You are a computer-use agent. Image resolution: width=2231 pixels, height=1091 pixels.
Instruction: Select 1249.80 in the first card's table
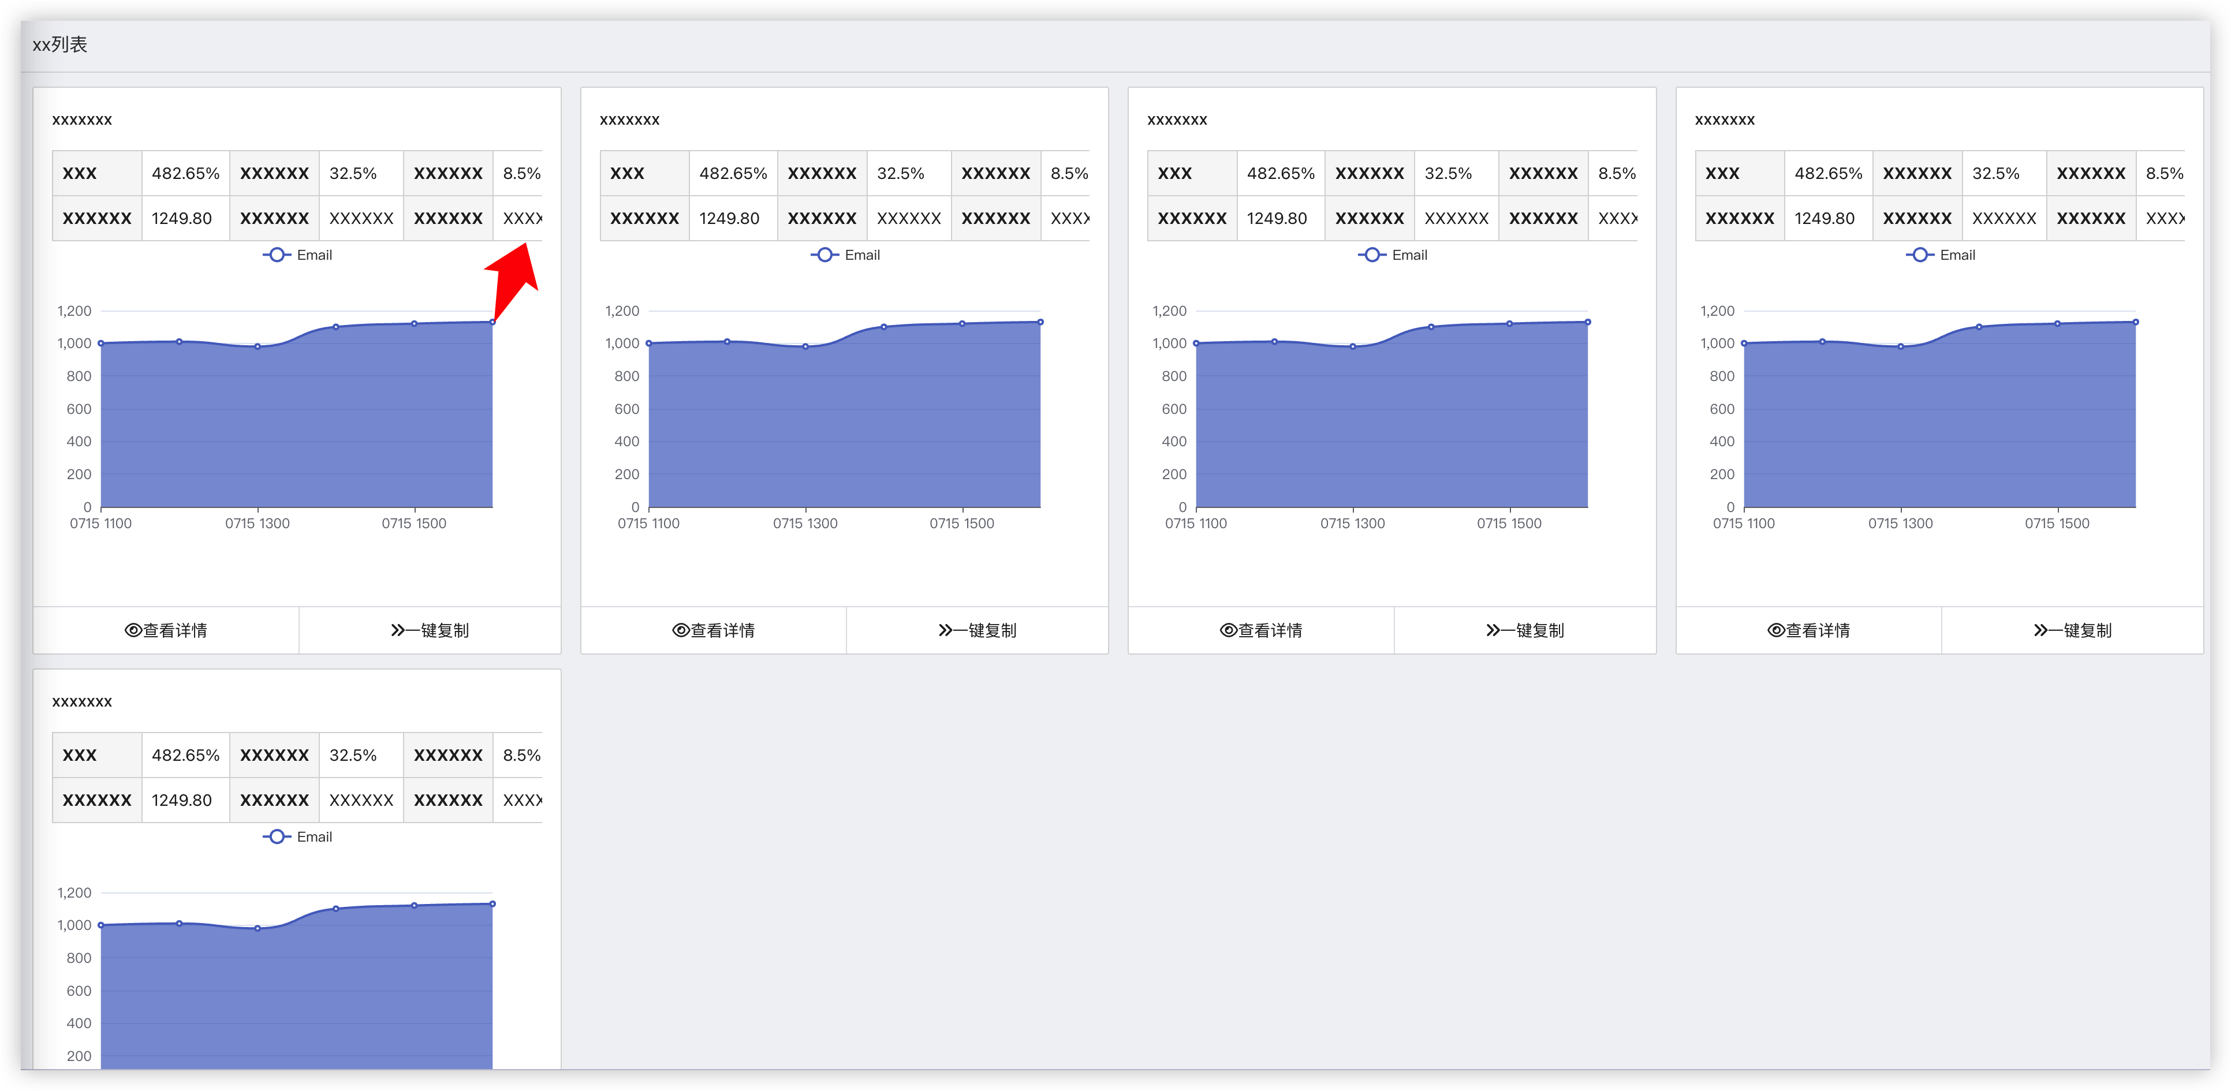tap(182, 218)
